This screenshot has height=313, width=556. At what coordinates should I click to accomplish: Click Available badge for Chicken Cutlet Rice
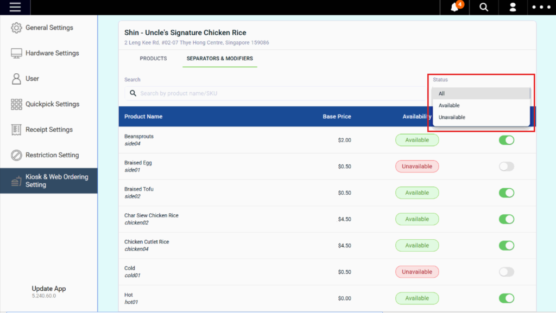tap(417, 245)
